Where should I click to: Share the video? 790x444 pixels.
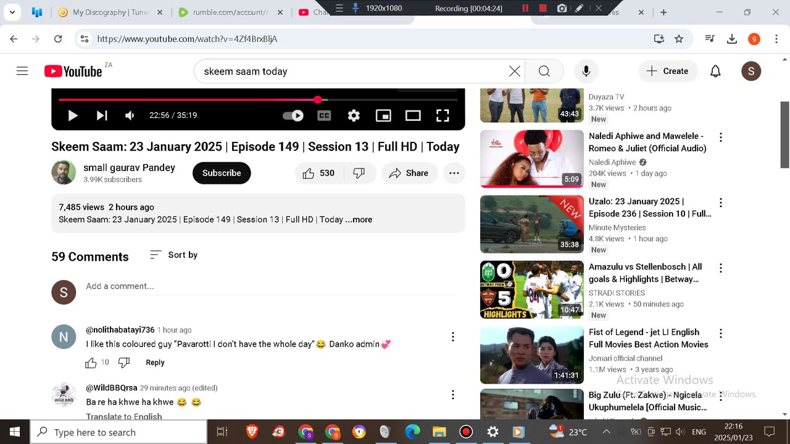tap(409, 173)
